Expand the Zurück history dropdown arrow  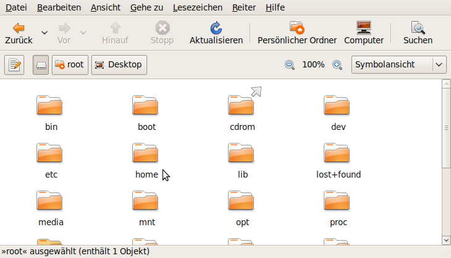click(44, 33)
